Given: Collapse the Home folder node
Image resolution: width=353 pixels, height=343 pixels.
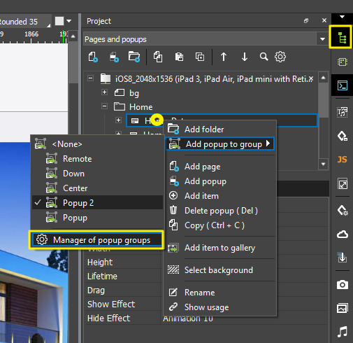Looking at the screenshot, I should 104,106.
